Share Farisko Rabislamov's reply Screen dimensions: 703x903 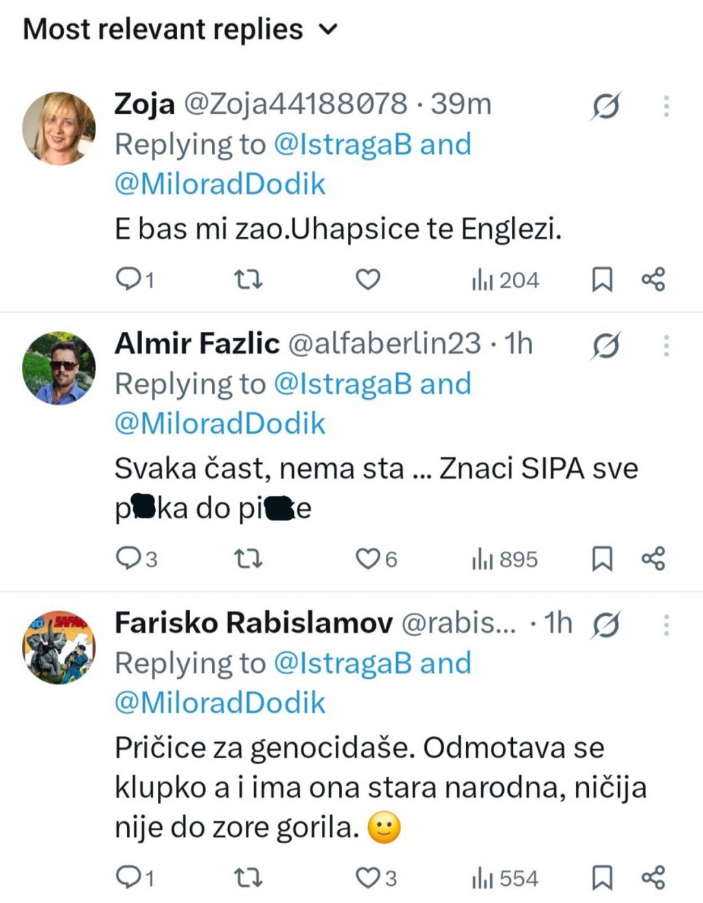[x=654, y=878]
